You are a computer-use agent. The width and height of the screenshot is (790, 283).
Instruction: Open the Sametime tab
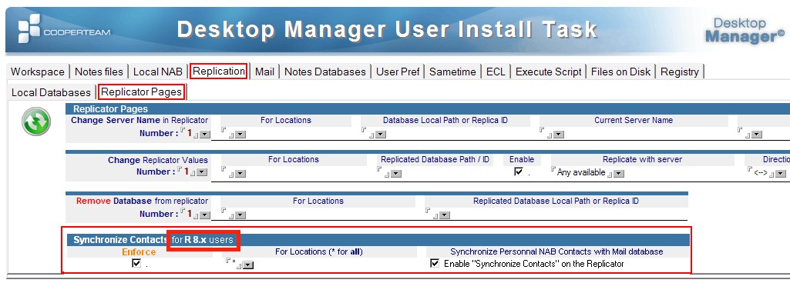pos(452,72)
